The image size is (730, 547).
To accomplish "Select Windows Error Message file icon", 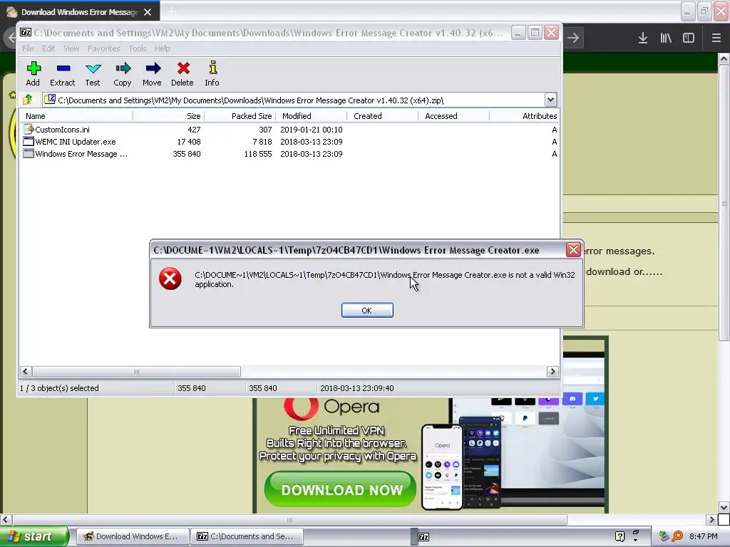I will tap(29, 154).
